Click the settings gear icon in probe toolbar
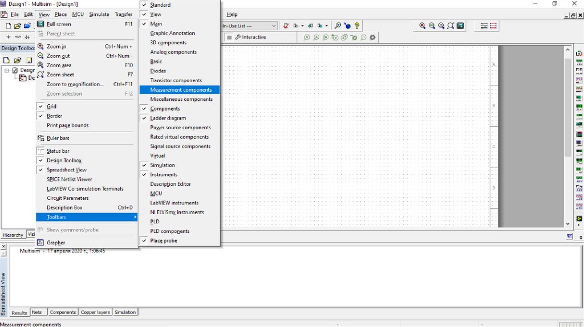 point(372,38)
